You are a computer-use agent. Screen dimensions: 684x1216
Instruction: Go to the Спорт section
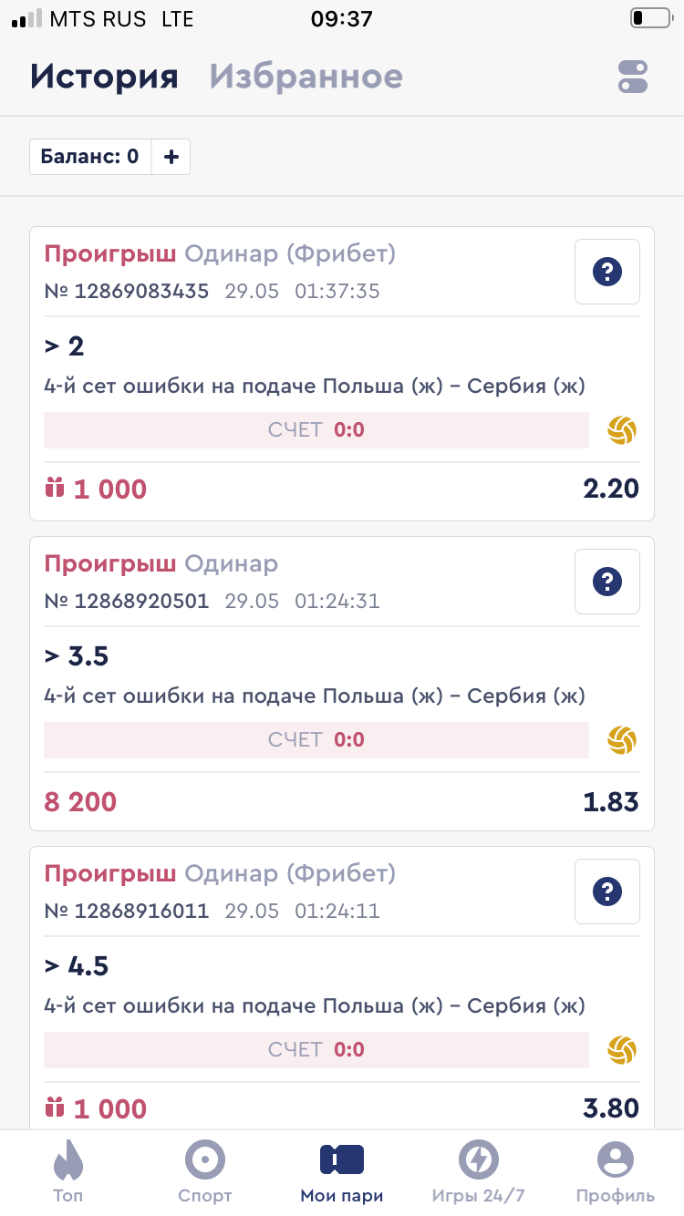(x=205, y=1171)
